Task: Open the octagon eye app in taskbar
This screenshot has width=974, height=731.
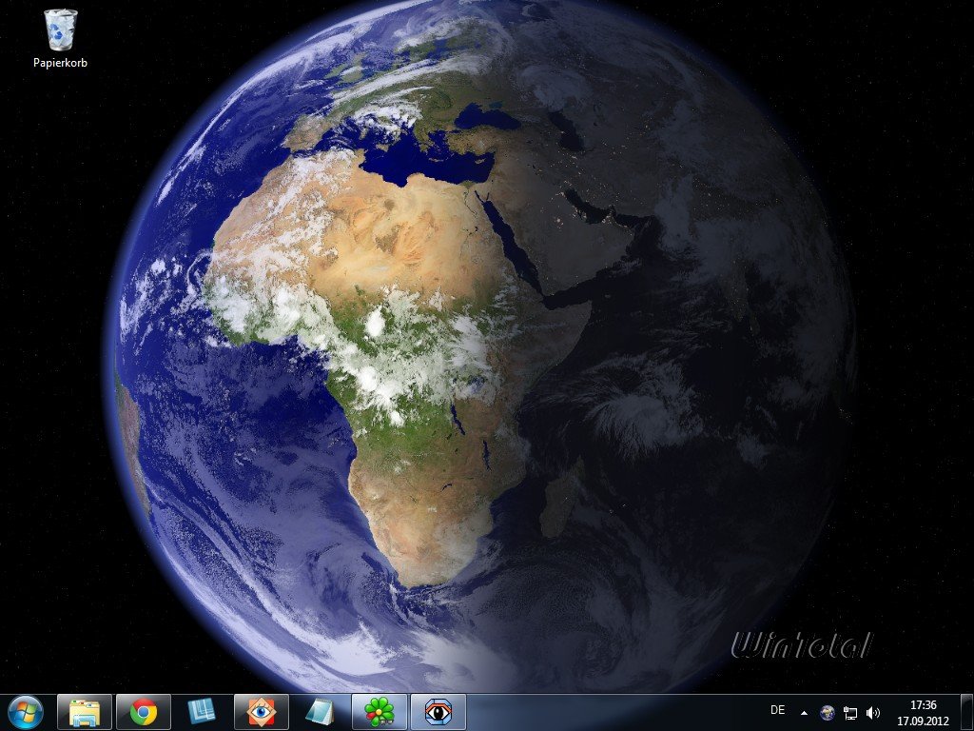Action: (438, 712)
